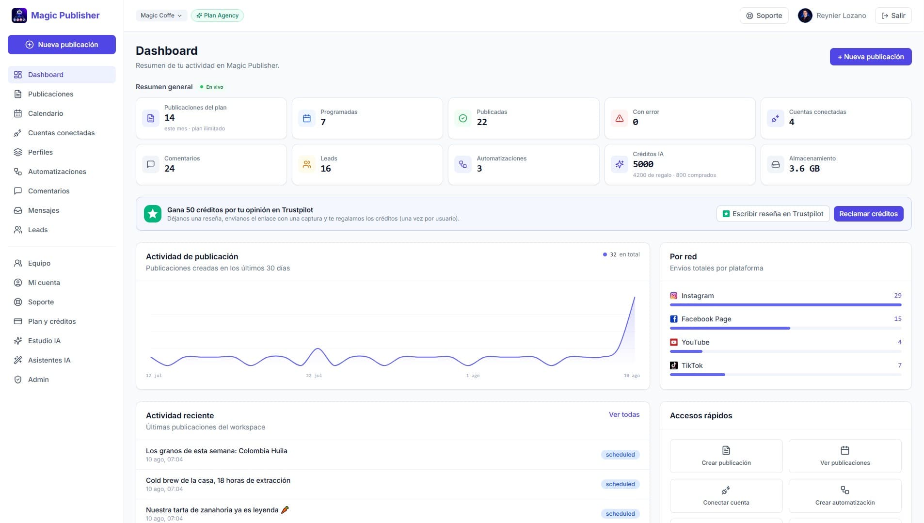This screenshot has width=924, height=523.
Task: Click Reynier Lozano profile avatar
Action: tap(805, 16)
